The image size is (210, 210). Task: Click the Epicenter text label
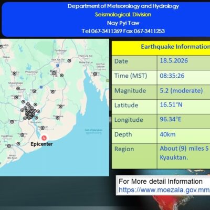tap(41, 144)
